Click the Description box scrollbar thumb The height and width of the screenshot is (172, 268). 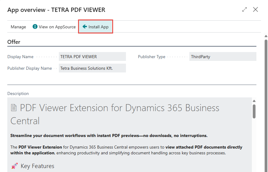(x=254, y=111)
